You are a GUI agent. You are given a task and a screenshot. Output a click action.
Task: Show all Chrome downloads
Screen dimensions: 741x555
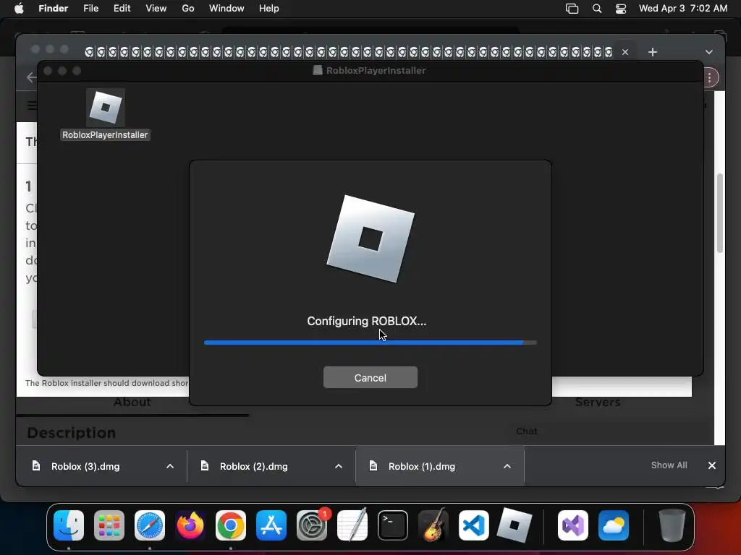coord(669,465)
